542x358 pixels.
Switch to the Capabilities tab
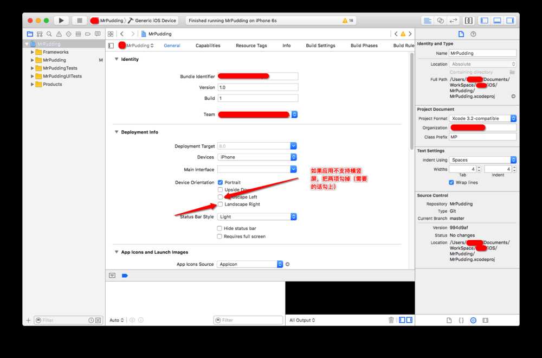[x=208, y=46]
